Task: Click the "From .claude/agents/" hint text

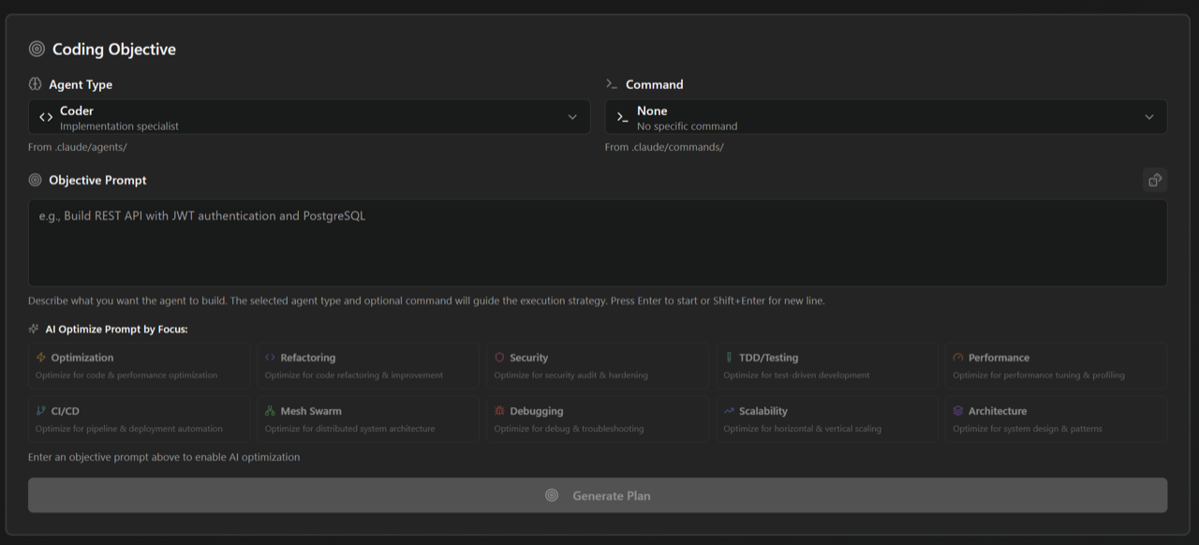Action: pyautogui.click(x=78, y=147)
